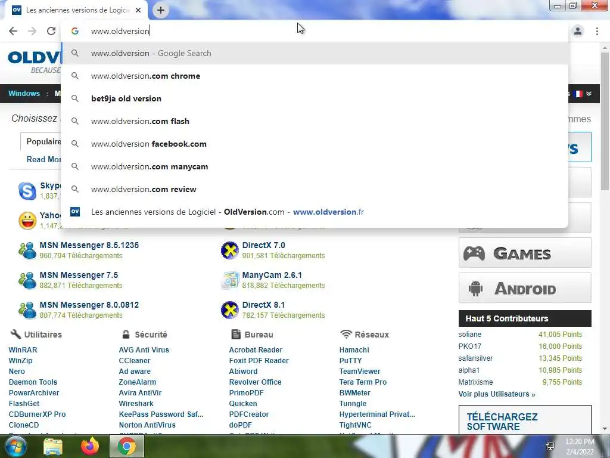The height and width of the screenshot is (458, 610).
Task: Choose 'bet9ja old version' suggestion
Action: (x=315, y=98)
